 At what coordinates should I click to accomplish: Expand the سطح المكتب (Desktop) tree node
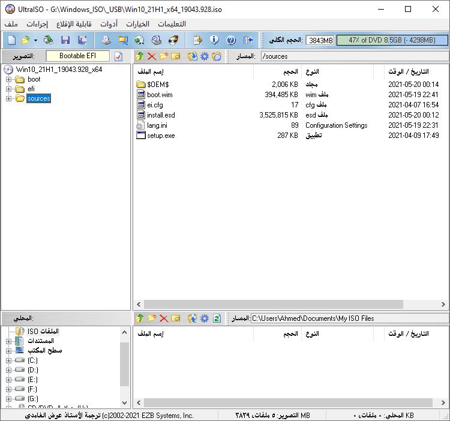click(x=8, y=351)
